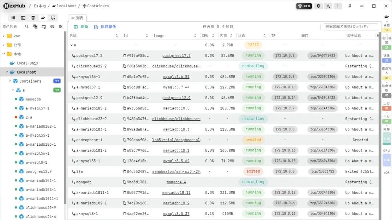Expand the 公司 folder in asset tree

4,45
